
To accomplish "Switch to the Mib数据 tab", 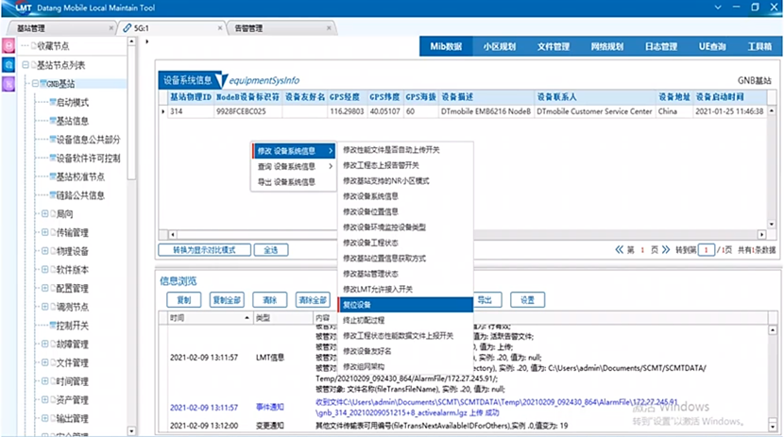I will pos(446,46).
